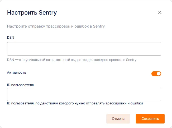Click the DSN unique key hint text
Screen dimensions: 172x128
coord(71,60)
